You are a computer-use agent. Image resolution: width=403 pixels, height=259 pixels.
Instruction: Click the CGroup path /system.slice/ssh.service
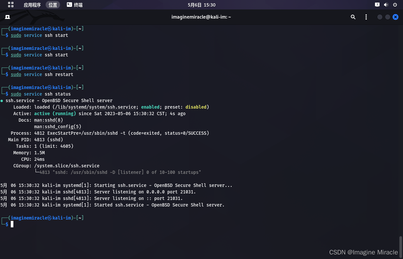67,166
